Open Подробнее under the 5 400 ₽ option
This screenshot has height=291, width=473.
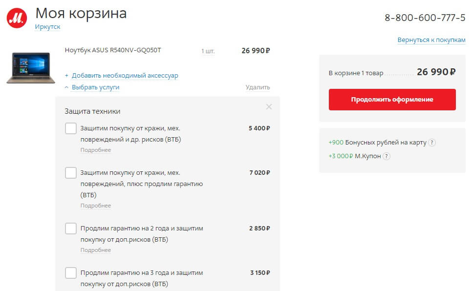pyautogui.click(x=95, y=150)
